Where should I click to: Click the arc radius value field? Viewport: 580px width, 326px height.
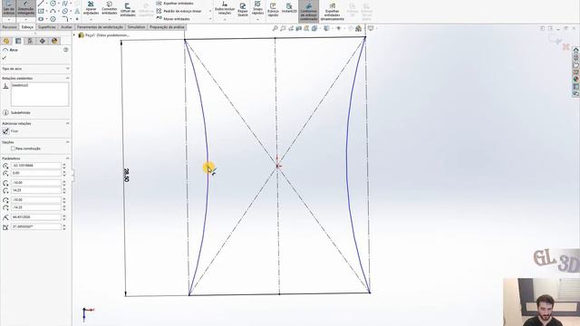pyautogui.click(x=36, y=217)
